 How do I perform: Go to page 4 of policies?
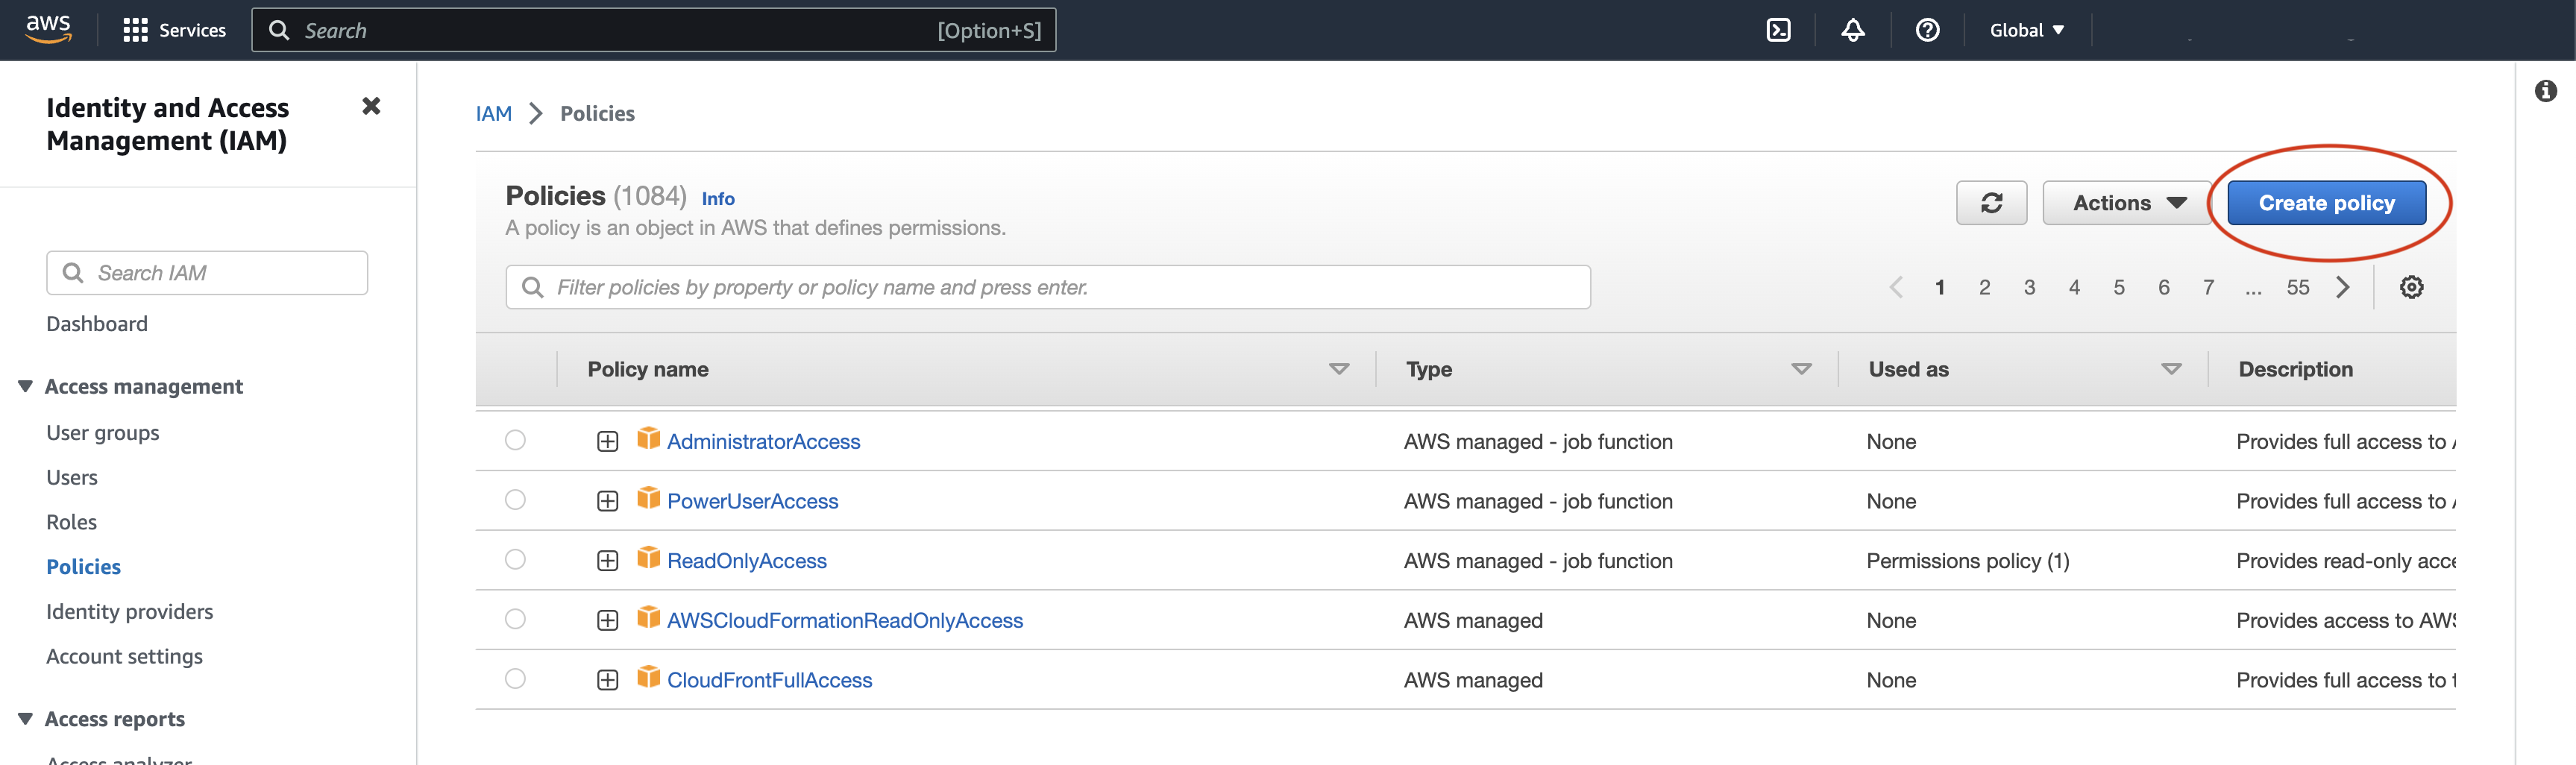pyautogui.click(x=2074, y=287)
